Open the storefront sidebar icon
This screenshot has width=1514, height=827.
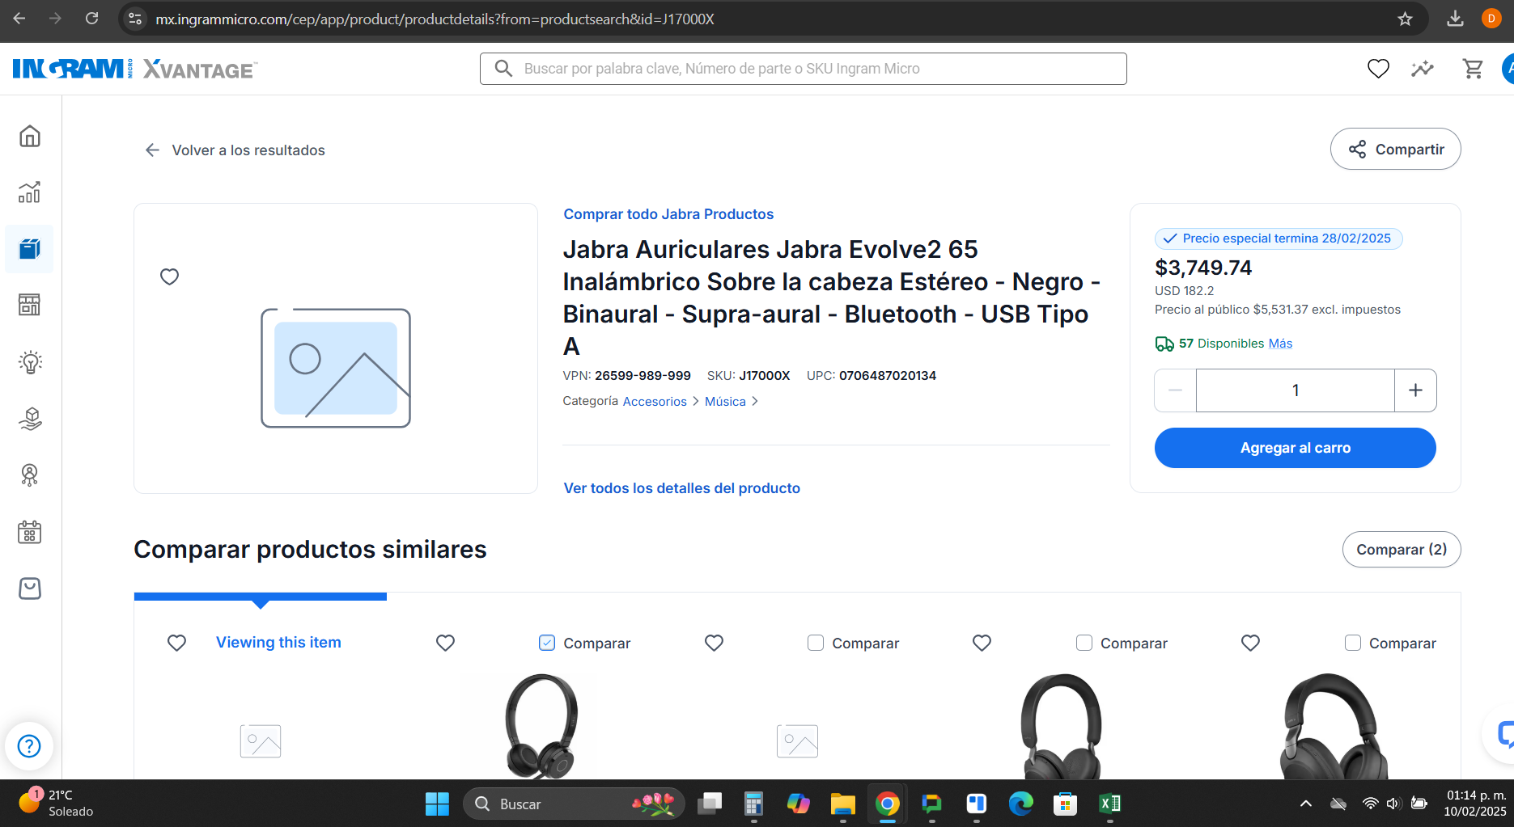tap(30, 305)
